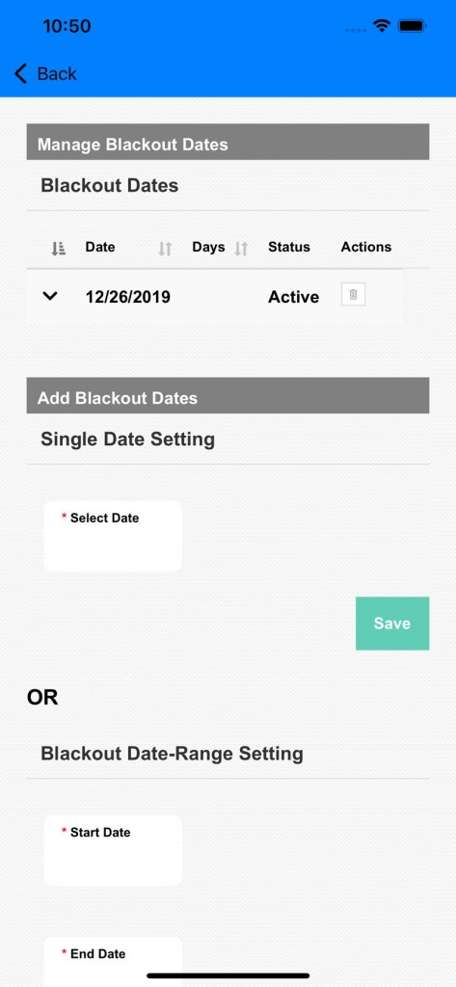The height and width of the screenshot is (987, 456).
Task: Expand the 12/26/2019 row chevron
Action: (50, 296)
